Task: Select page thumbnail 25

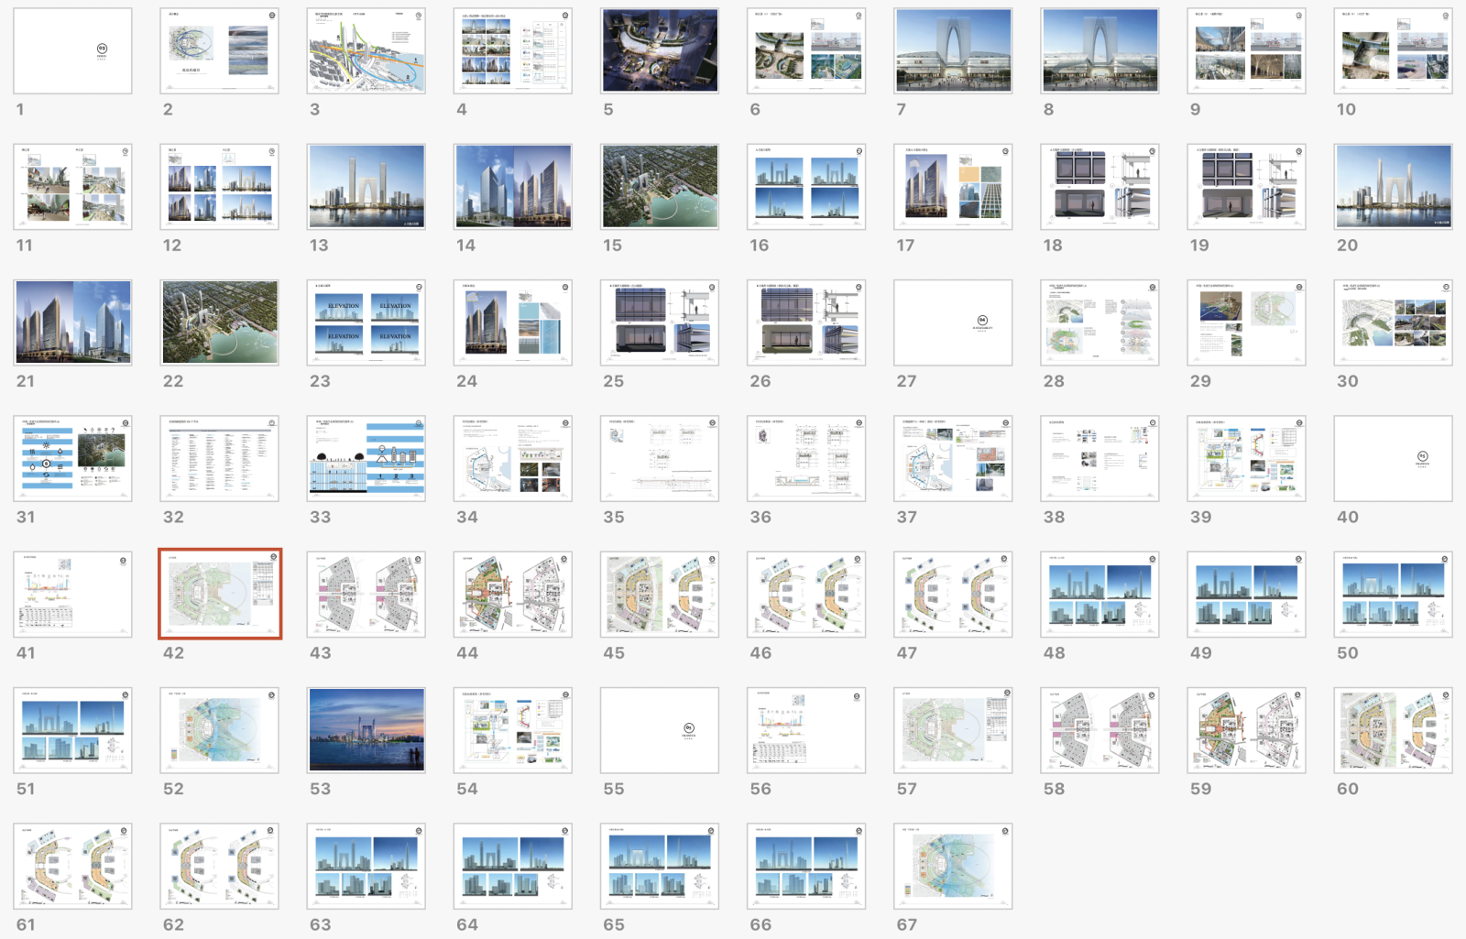Action: (660, 322)
